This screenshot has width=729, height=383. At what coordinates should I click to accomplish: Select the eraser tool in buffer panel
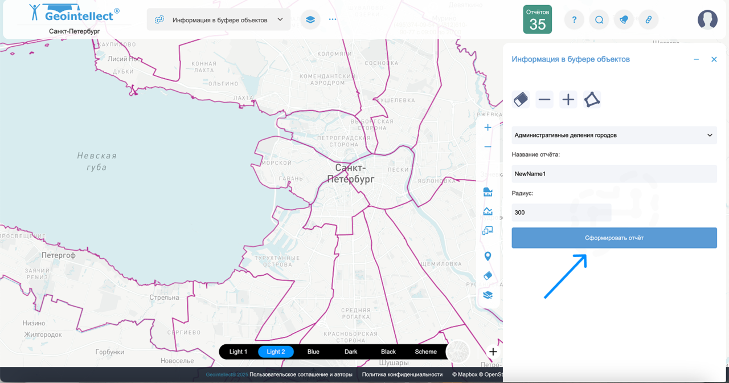click(521, 100)
